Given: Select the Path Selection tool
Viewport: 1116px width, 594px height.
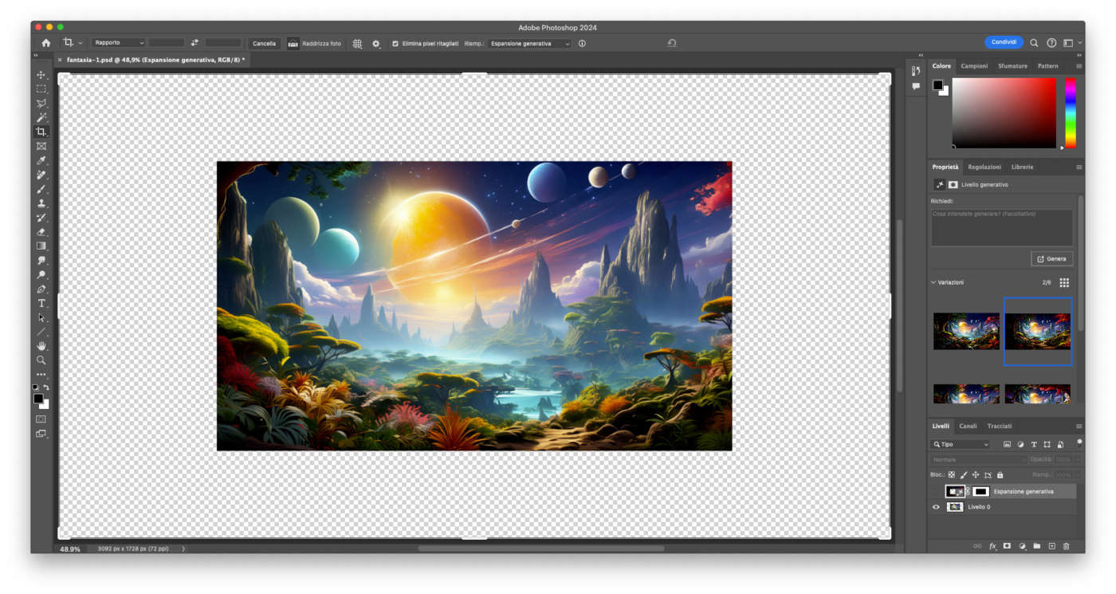Looking at the screenshot, I should point(41,317).
